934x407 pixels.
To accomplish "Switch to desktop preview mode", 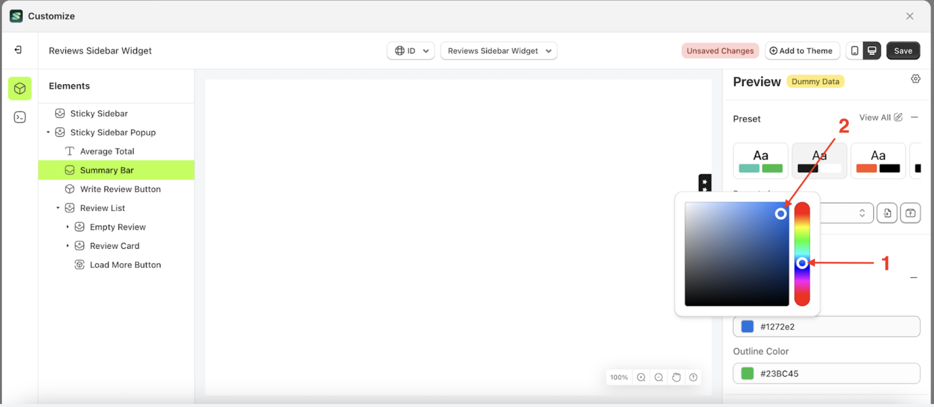I will coord(872,50).
